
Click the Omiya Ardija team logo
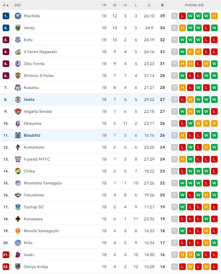point(18,267)
